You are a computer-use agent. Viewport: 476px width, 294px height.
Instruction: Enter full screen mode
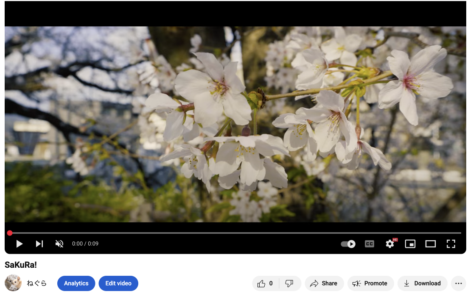point(451,244)
